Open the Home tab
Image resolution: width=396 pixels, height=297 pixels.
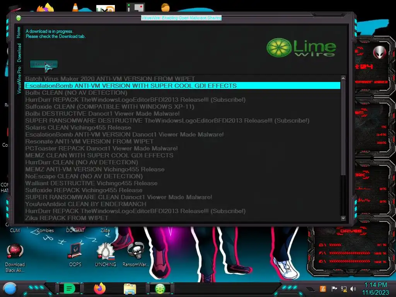pos(19,32)
